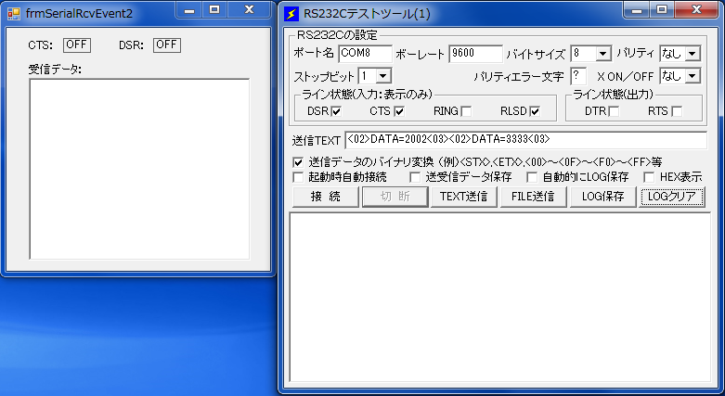Click the ポート名 field showing COM8
The width and height of the screenshot is (725, 396).
tap(365, 54)
